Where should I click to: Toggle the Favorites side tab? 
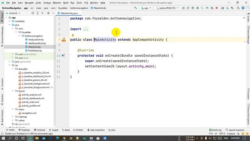pos(2,99)
